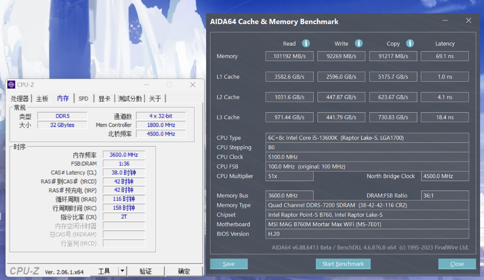Open the 測試分數 tab in CPU-Z
Viewport: 484px width, 280px height.
(129, 98)
